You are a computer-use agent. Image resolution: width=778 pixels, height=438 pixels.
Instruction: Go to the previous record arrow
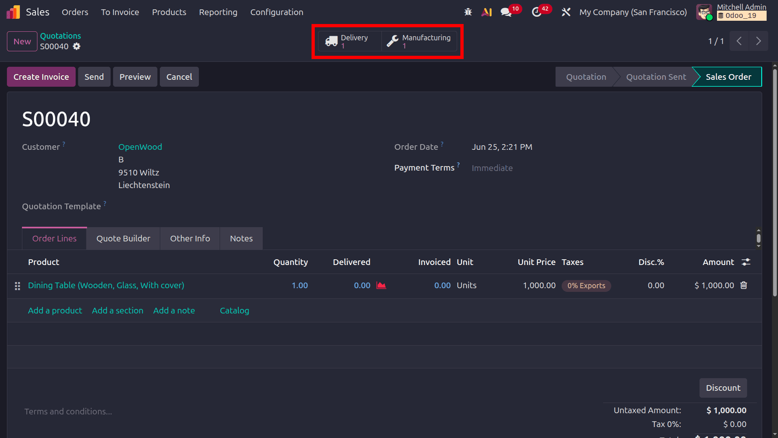(x=739, y=41)
